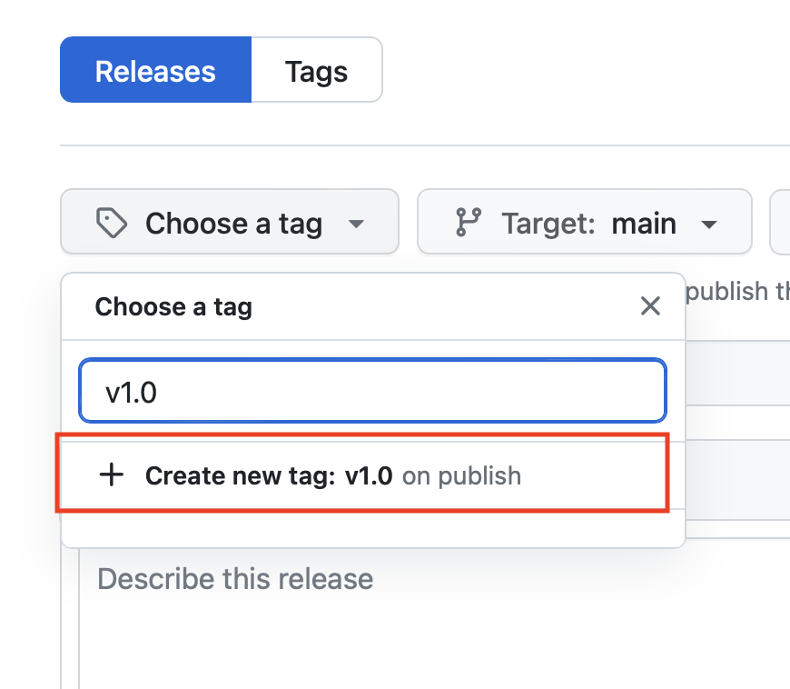Focus the tag search field containing v1.0
Viewport: 790px width, 689px height.
pyautogui.click(x=372, y=392)
